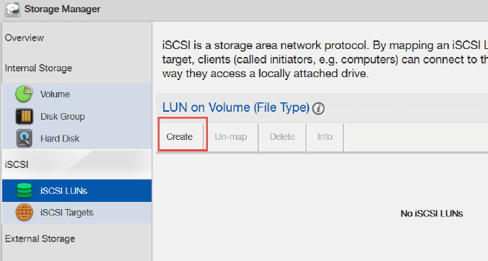Click the green Volume pie icon

24,94
